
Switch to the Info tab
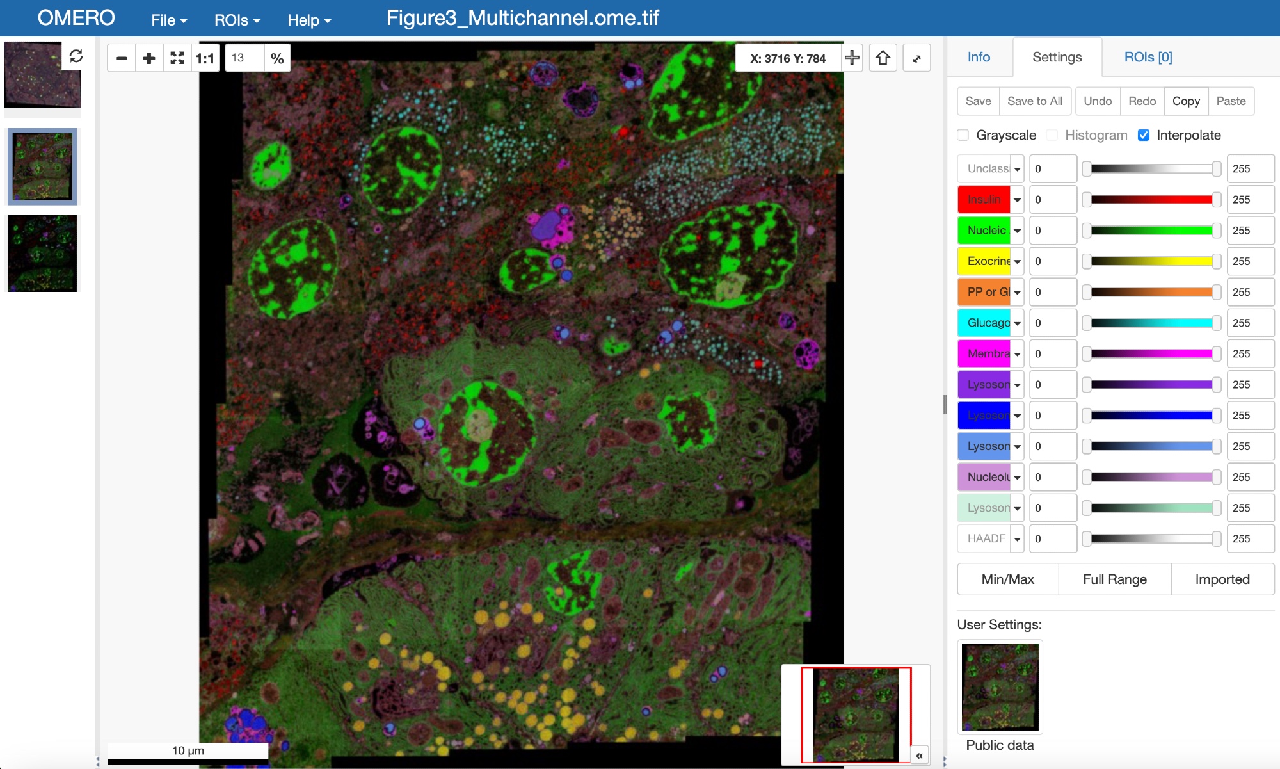click(x=979, y=57)
